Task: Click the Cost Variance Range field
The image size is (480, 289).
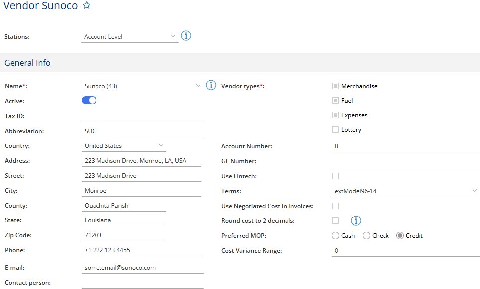Action: (x=405, y=251)
